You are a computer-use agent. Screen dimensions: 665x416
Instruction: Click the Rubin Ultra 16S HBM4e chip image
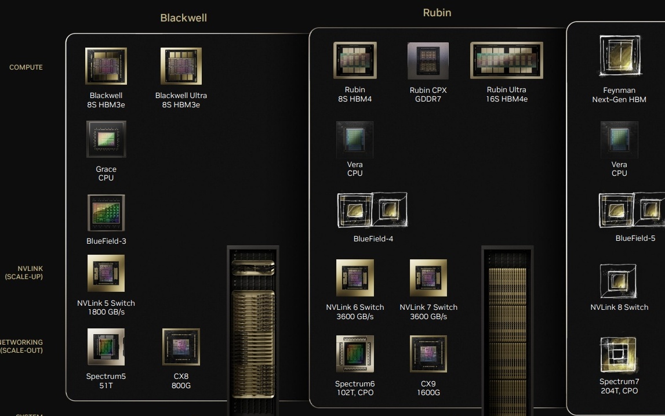point(507,60)
